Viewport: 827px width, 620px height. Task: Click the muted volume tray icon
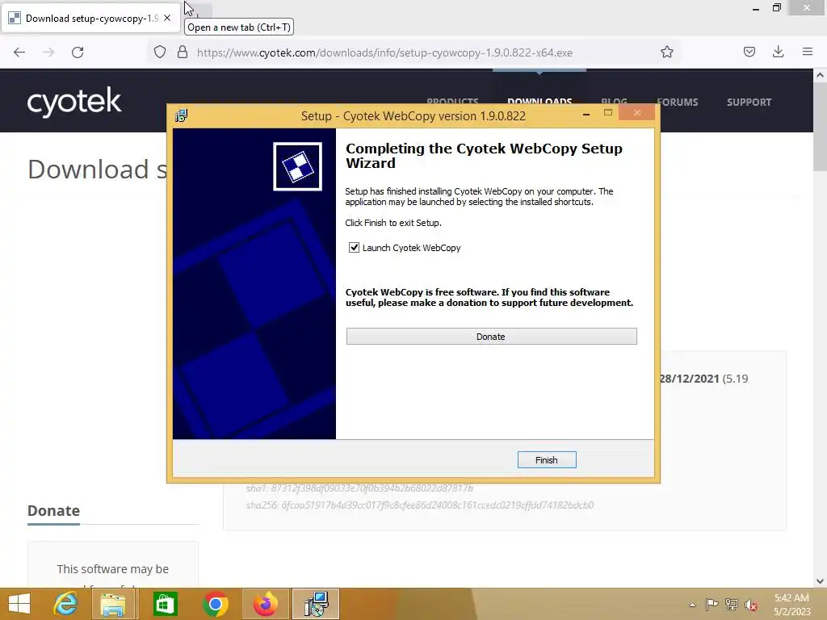pos(750,605)
